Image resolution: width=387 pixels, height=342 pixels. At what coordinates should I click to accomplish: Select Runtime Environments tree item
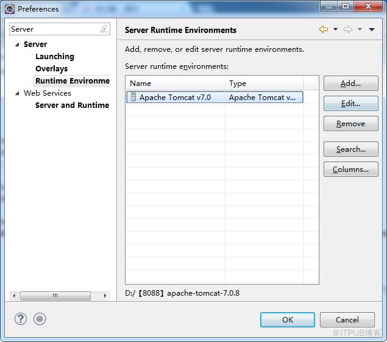73,80
